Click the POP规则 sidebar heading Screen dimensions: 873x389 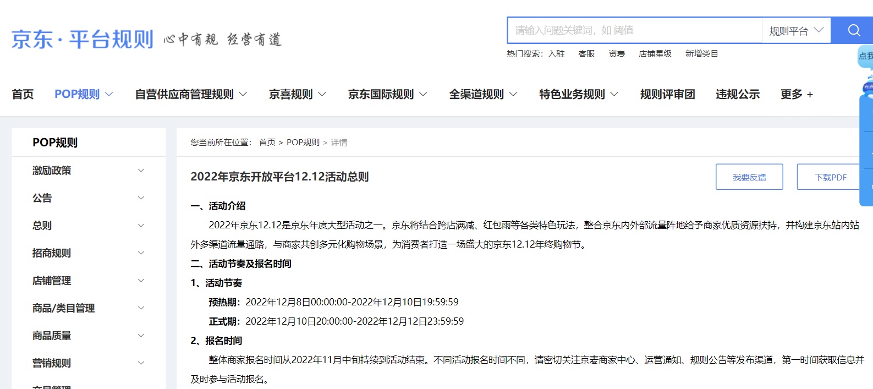(x=55, y=143)
